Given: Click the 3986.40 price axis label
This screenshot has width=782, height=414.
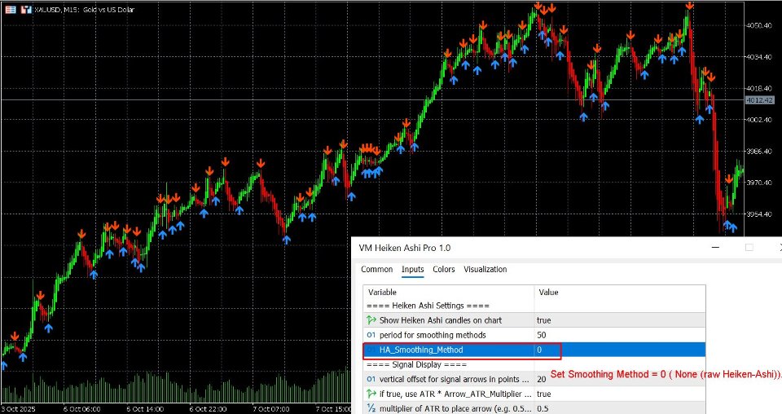Looking at the screenshot, I should (759, 151).
